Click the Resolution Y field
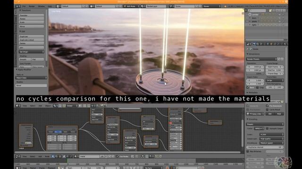Screen dimensions: 302x169 coord(255,70)
